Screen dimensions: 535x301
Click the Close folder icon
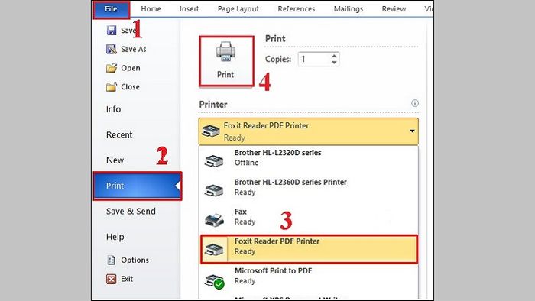point(112,86)
